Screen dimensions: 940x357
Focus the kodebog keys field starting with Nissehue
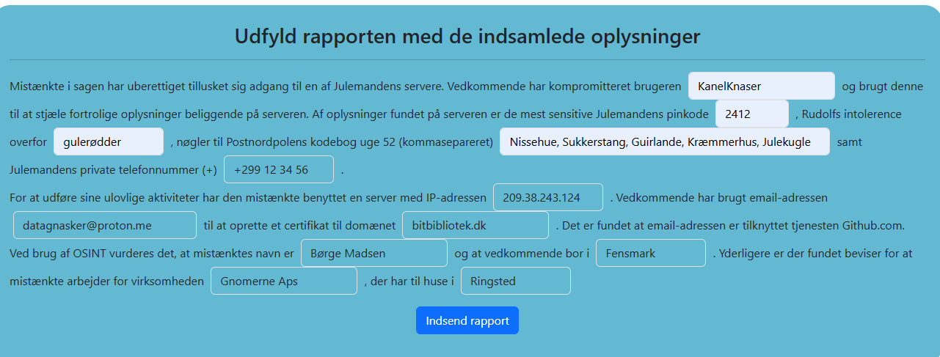click(664, 141)
